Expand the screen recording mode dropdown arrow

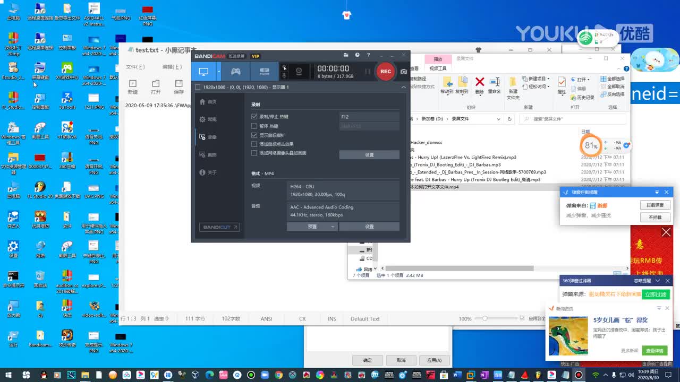(x=219, y=71)
